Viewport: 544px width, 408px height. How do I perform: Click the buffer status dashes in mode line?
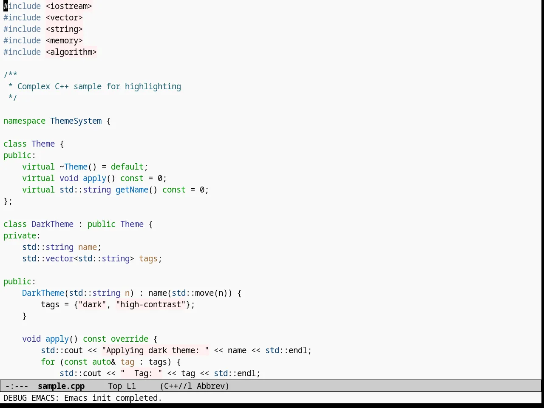coord(17,386)
